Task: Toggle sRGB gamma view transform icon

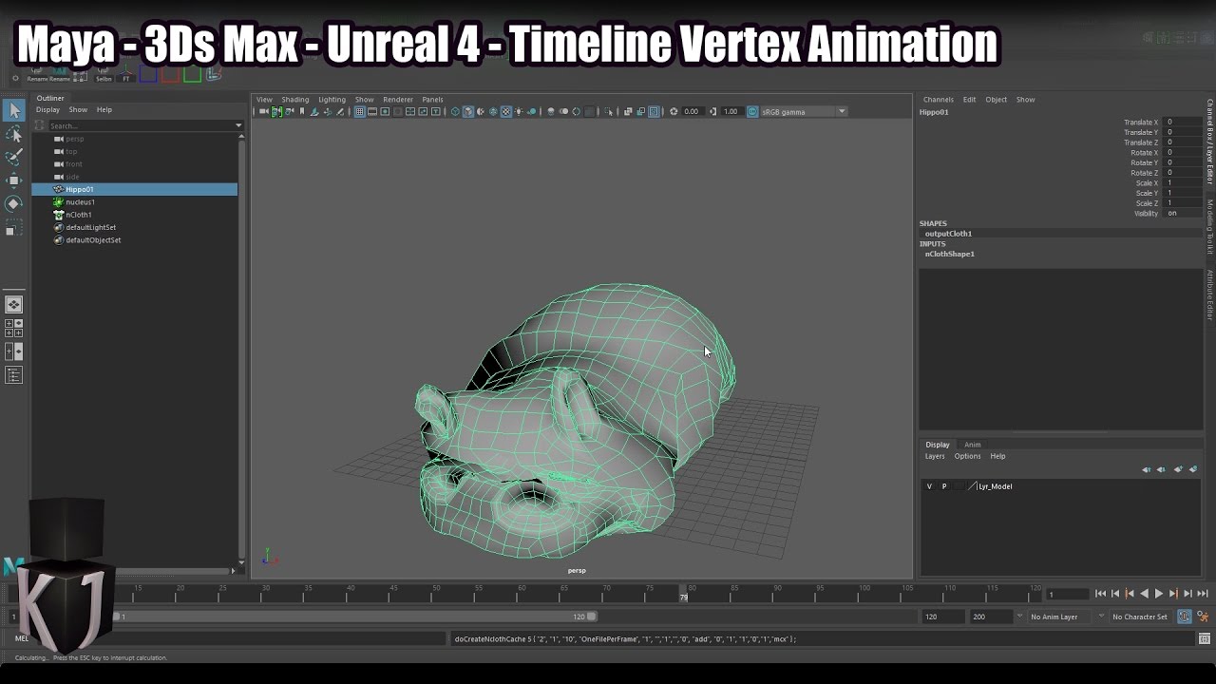Action: point(752,111)
